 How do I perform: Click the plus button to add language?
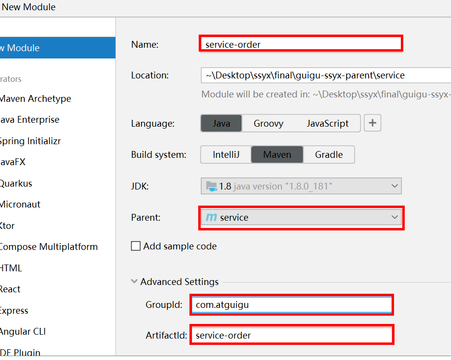coord(373,123)
